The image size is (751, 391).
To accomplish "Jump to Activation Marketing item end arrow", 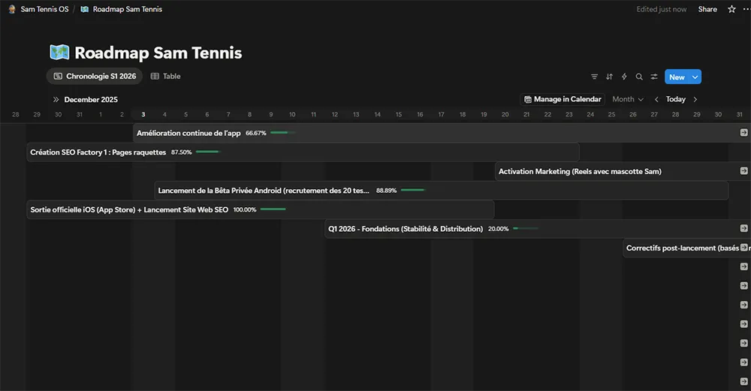I will coord(743,171).
